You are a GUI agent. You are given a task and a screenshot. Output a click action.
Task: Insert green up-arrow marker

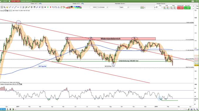48,7
